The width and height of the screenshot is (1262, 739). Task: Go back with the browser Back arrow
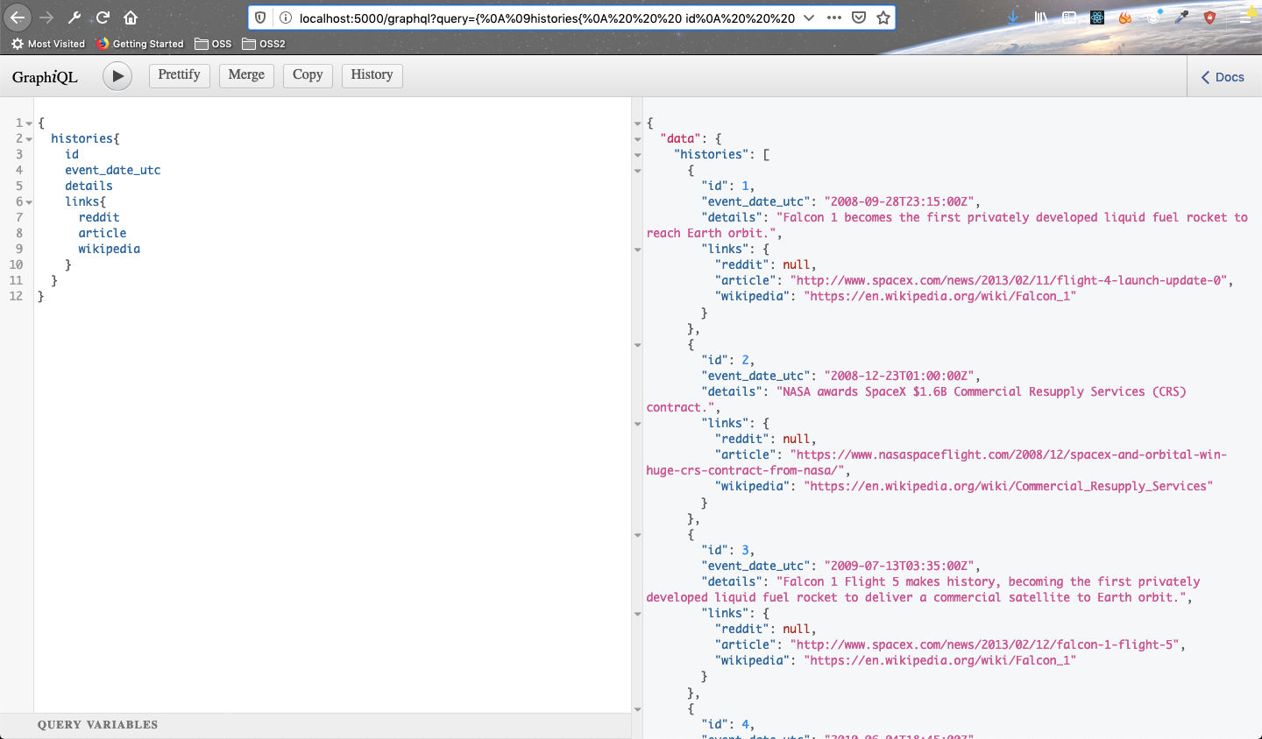click(x=18, y=18)
